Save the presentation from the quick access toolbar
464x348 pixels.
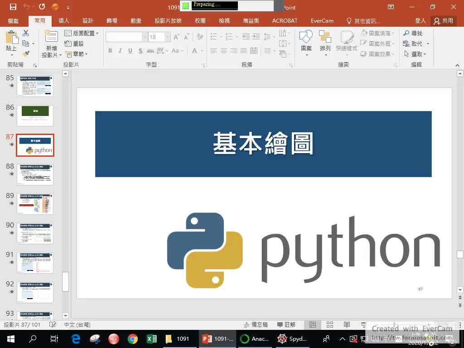(x=13, y=7)
